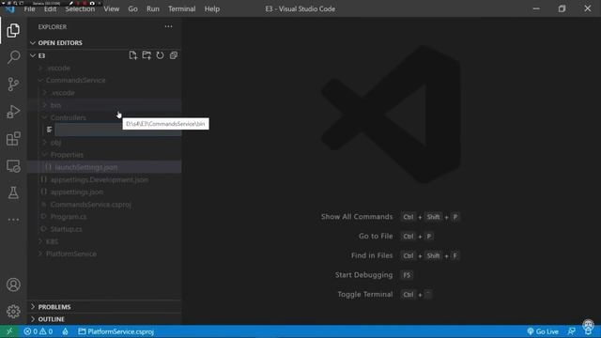Open the Edit menu
Screen dimensions: 601x338
(x=50, y=8)
